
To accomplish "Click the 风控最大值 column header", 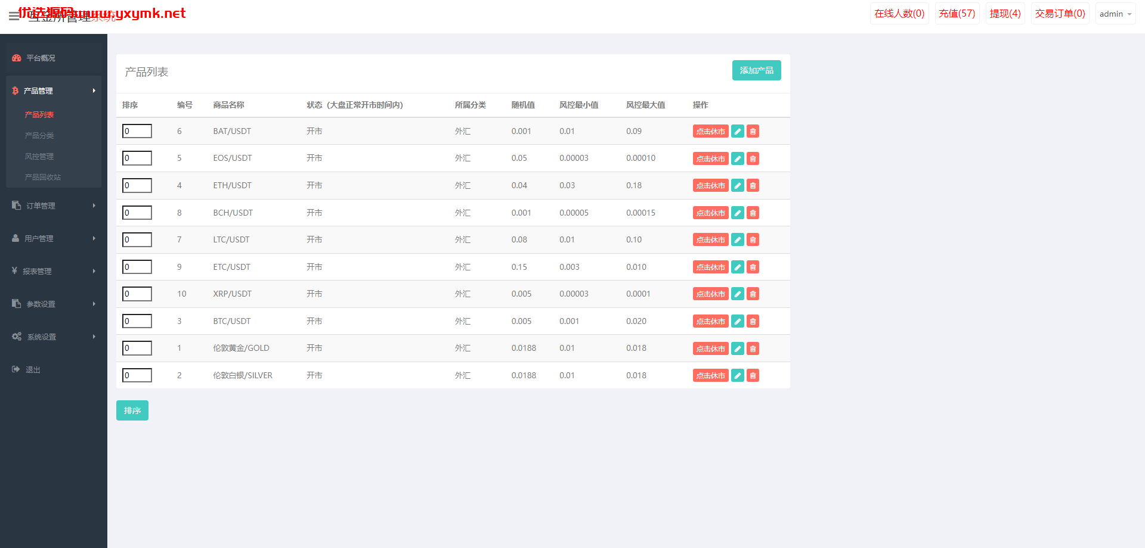I will click(x=645, y=105).
